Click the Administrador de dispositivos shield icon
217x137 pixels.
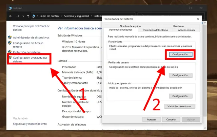pyautogui.click(x=9, y=37)
